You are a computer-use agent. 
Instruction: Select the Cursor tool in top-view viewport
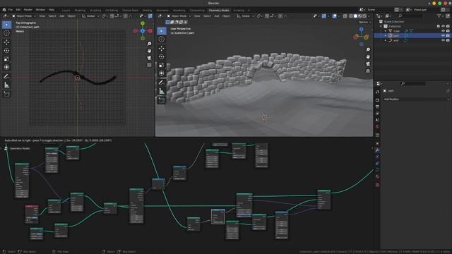(x=6, y=33)
